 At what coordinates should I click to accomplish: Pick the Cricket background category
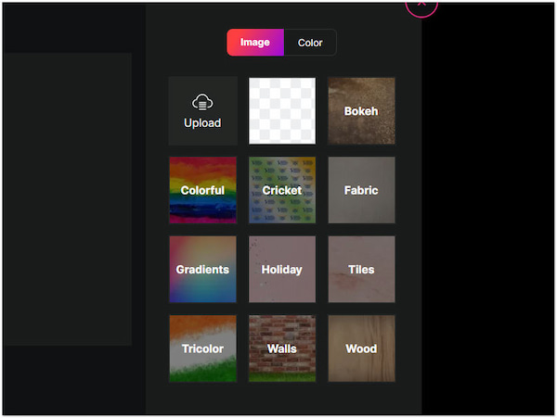(282, 190)
